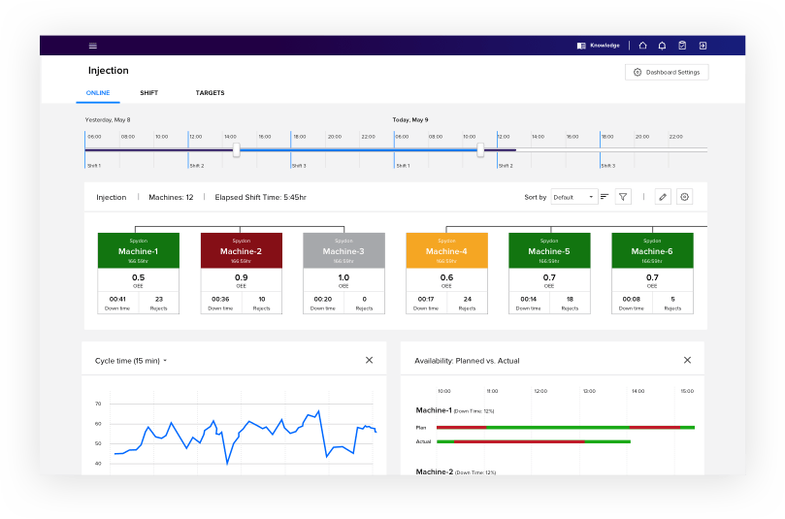The width and height of the screenshot is (785, 519).
Task: Open the Knowledge link
Action: [x=598, y=46]
